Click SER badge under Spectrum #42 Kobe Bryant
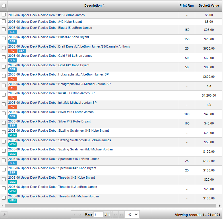Viewport: 223px width, 219px height. click(13, 173)
